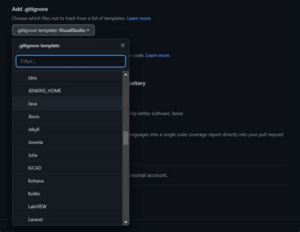Open Learn more link under Add .gitignore

pos(139,18)
